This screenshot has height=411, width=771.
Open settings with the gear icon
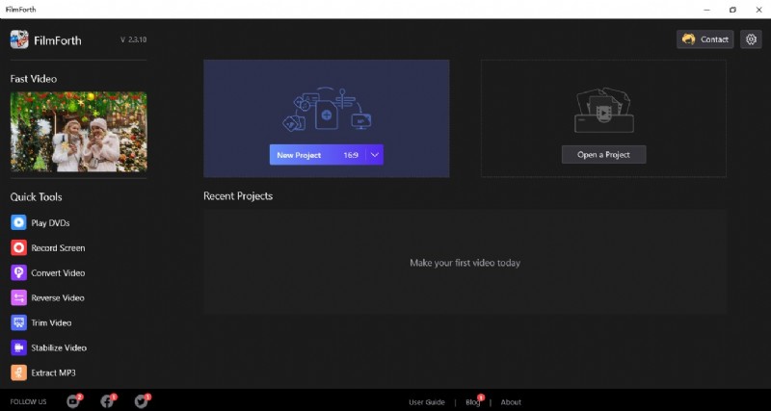point(751,39)
